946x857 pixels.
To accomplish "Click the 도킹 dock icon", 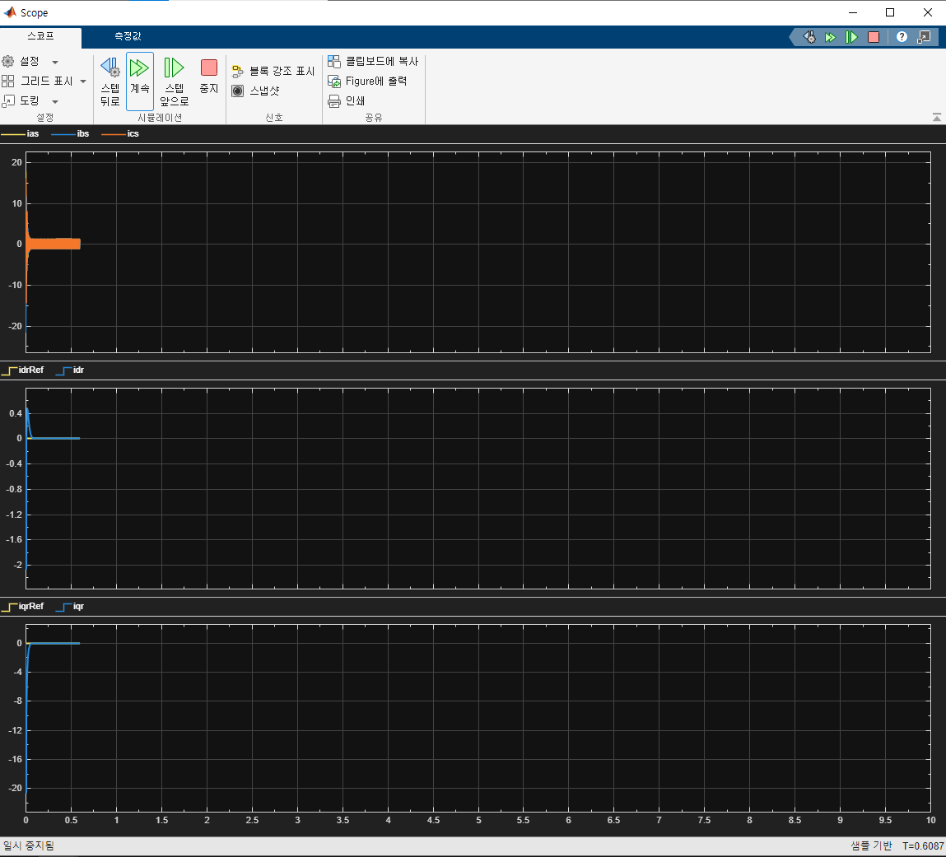I will [x=8, y=100].
